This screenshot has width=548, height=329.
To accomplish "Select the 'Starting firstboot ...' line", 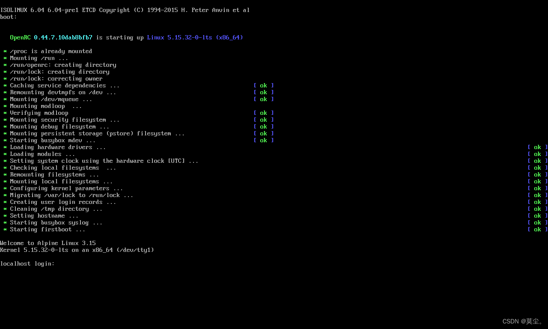I will [x=45, y=229].
